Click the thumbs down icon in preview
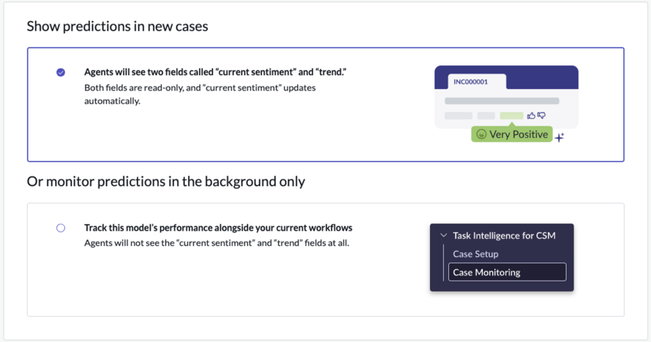This screenshot has width=651, height=342. pos(541,115)
